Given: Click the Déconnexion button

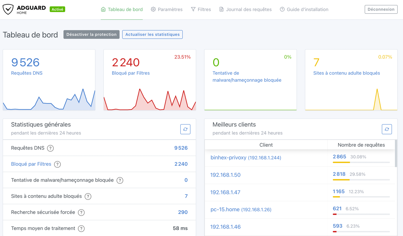Looking at the screenshot, I should (x=381, y=9).
